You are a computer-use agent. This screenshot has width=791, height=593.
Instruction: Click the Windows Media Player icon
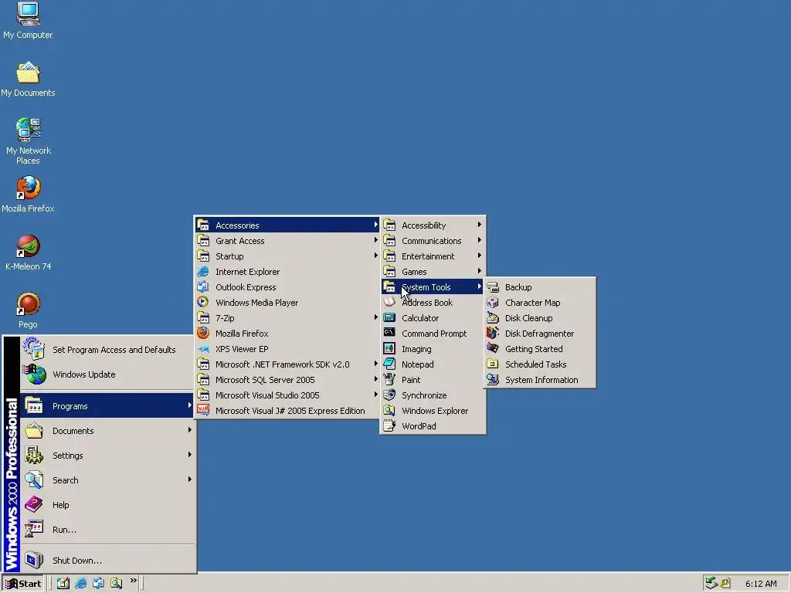203,302
